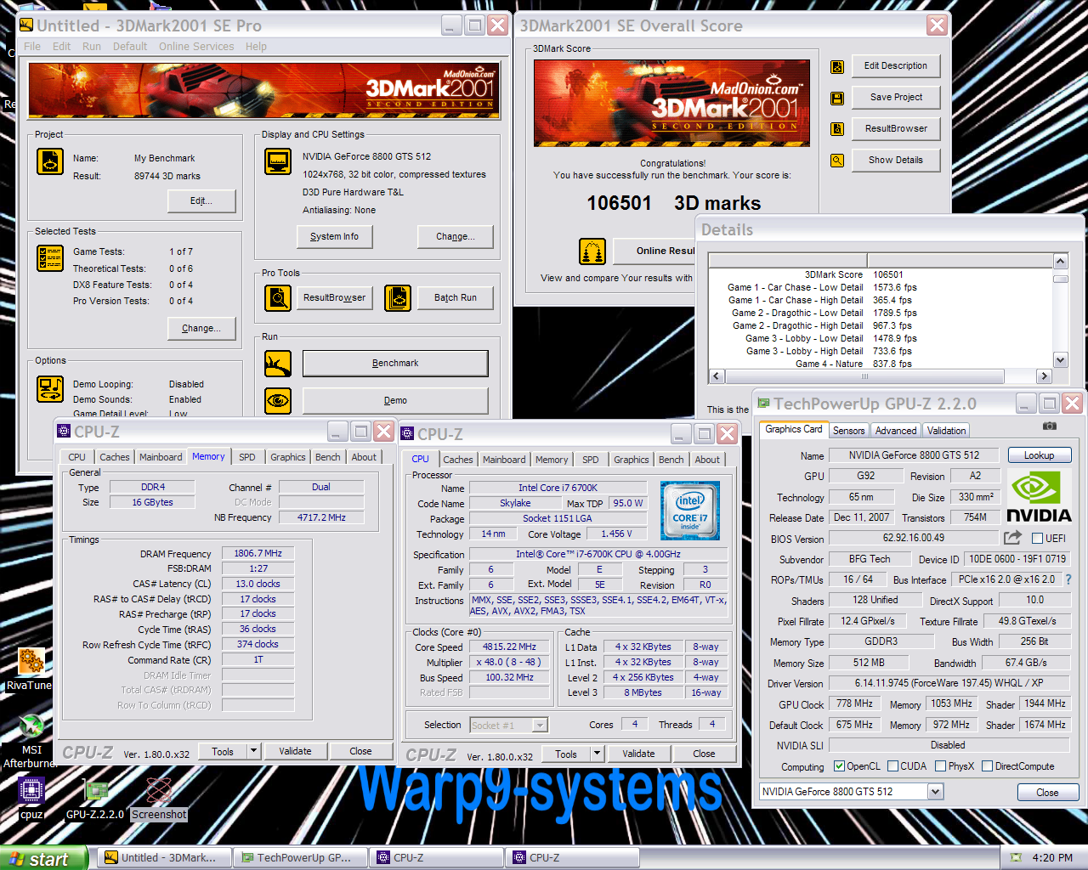Click the Bus Interface question mark icon
1088x870 pixels.
pyautogui.click(x=1068, y=579)
